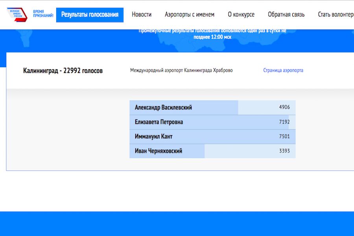Click the notice about interim results updates

click(212, 34)
